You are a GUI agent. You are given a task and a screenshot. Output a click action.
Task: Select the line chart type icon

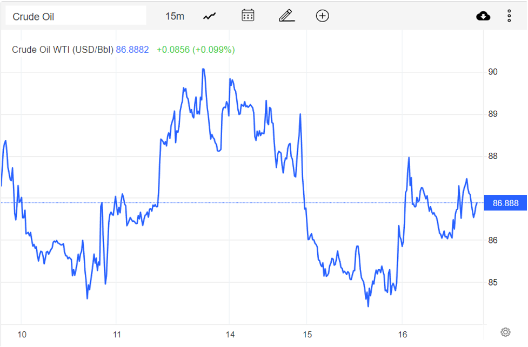point(209,16)
